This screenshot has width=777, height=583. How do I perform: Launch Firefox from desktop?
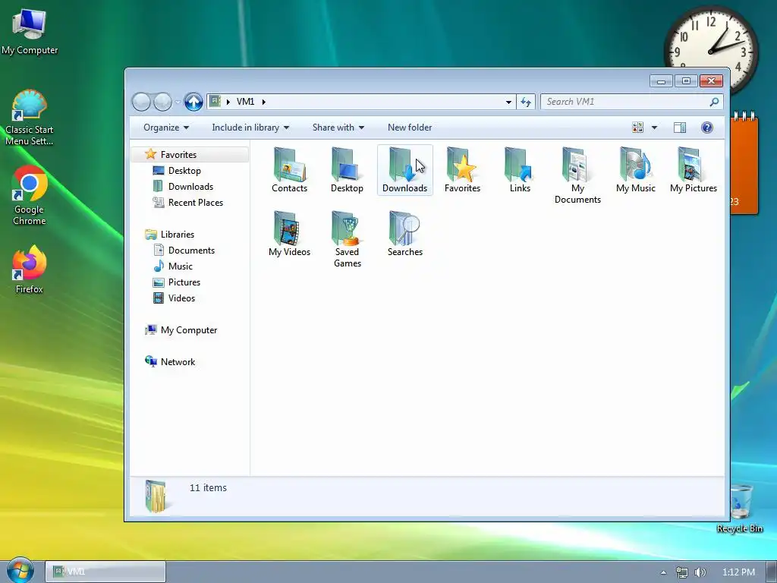tap(30, 269)
